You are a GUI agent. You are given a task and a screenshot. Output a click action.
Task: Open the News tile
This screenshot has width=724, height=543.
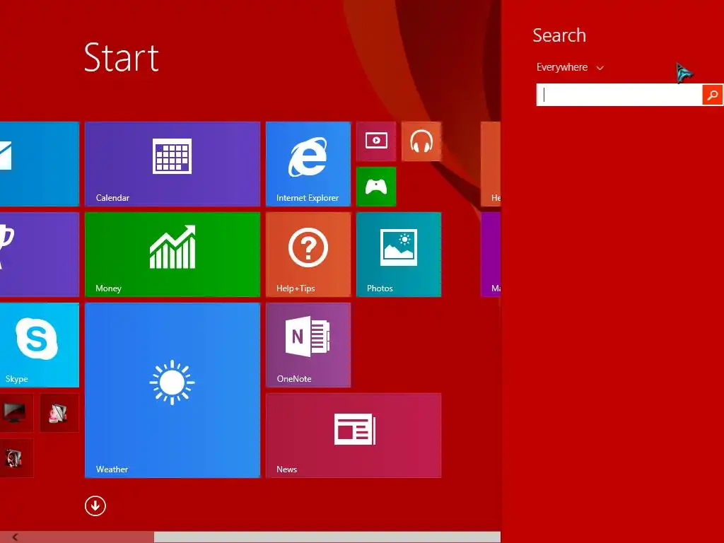[x=354, y=436]
